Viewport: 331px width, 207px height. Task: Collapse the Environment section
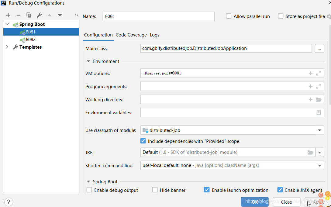88,61
